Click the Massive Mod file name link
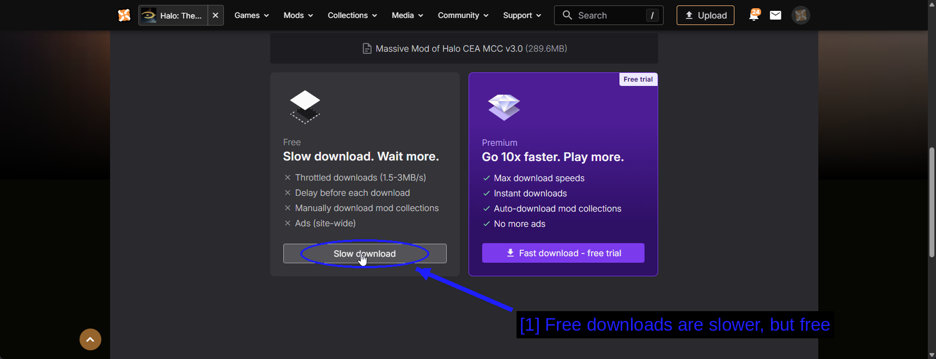The image size is (936, 359). pyautogui.click(x=449, y=48)
